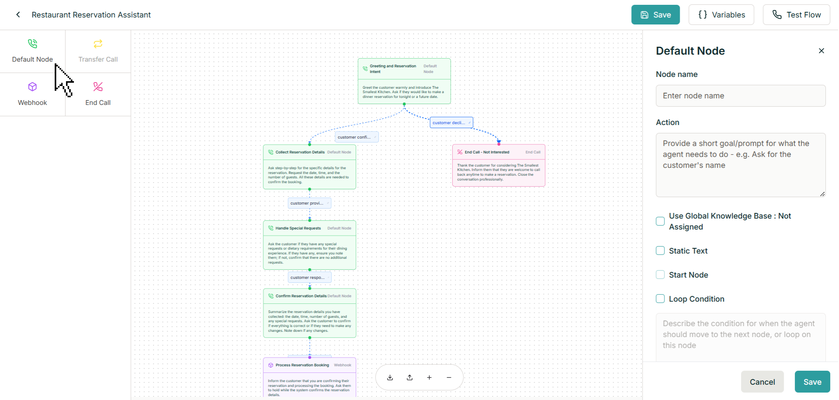
Task: Zoom in the canvas with plus icon
Action: coord(430,377)
